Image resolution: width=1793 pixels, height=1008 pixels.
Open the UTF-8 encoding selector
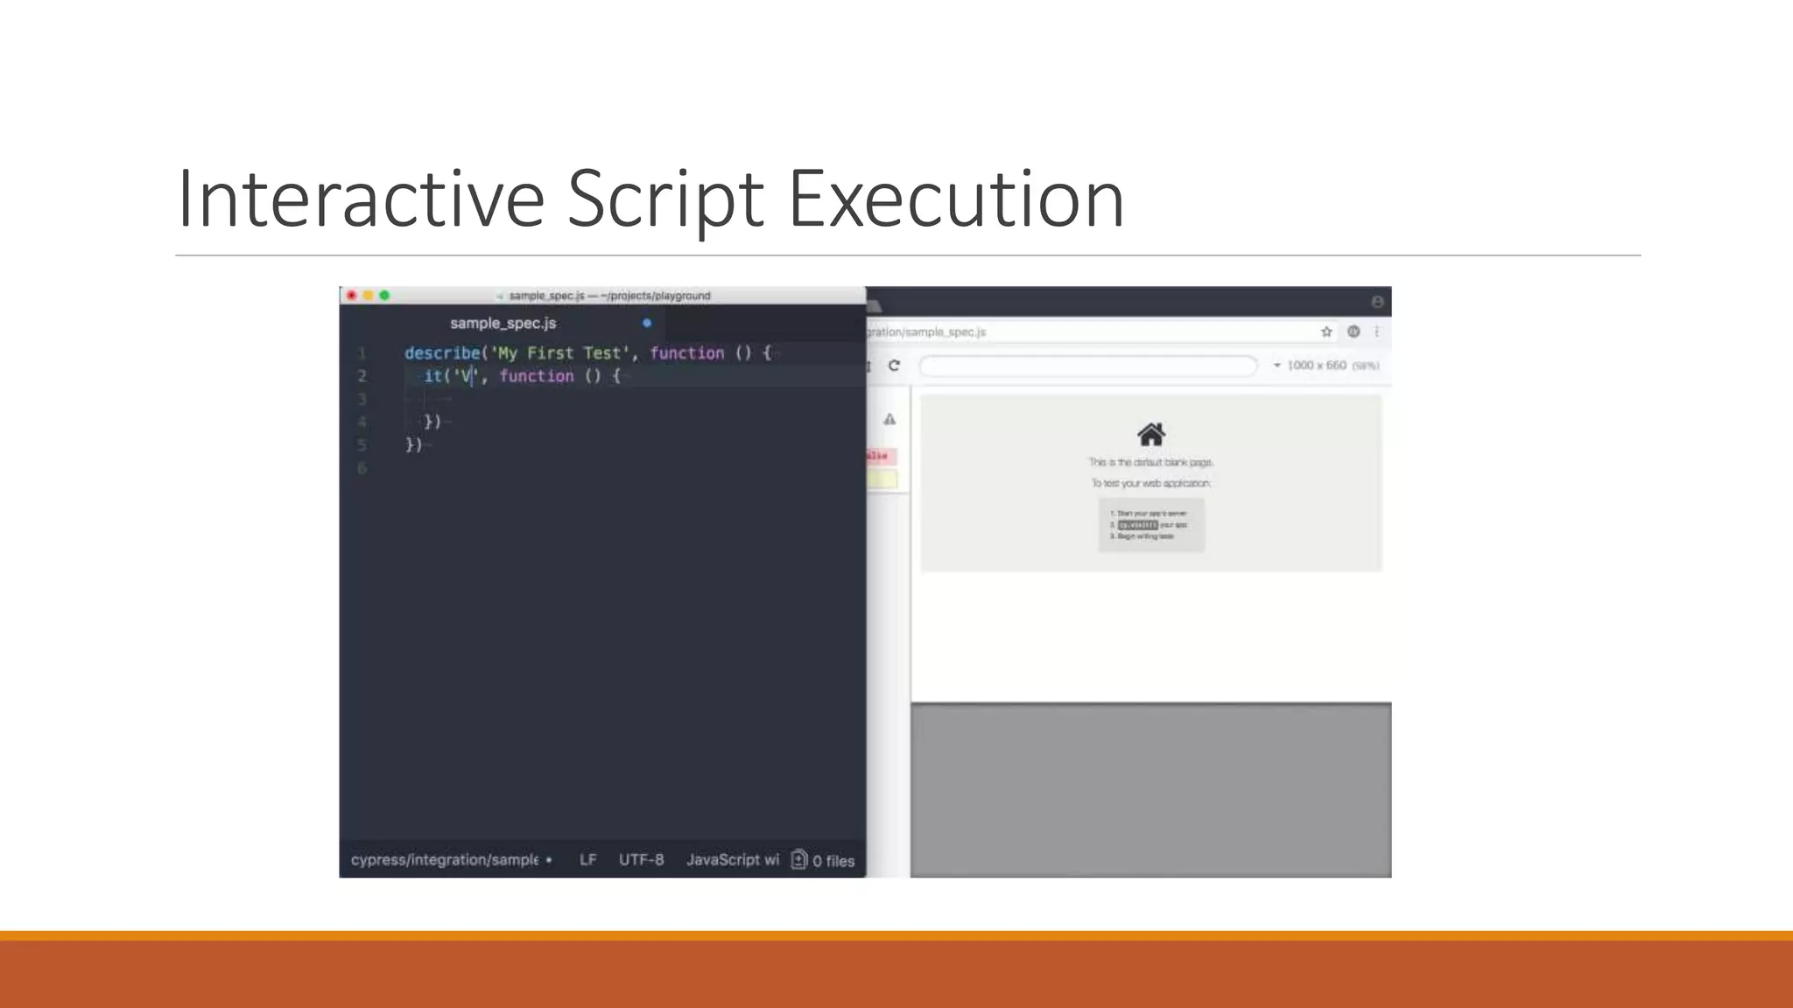point(641,860)
